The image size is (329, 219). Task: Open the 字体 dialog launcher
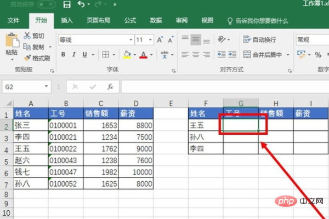point(173,71)
